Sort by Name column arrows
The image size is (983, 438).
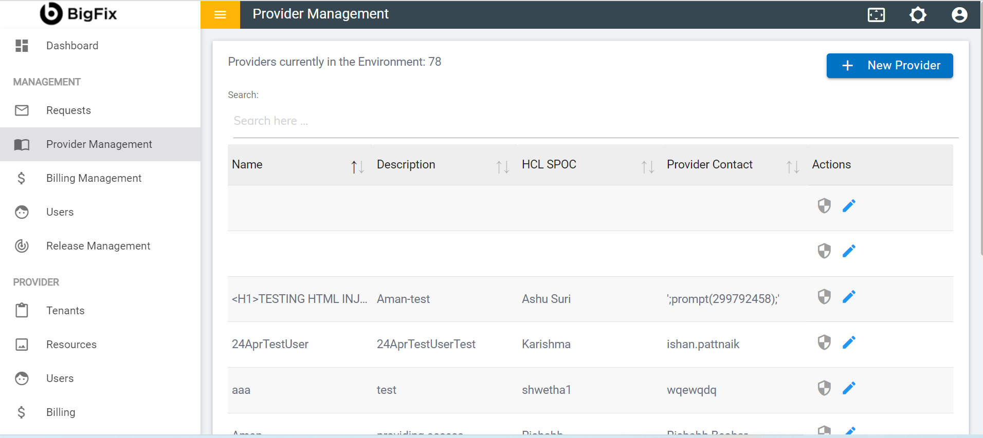[x=358, y=166]
